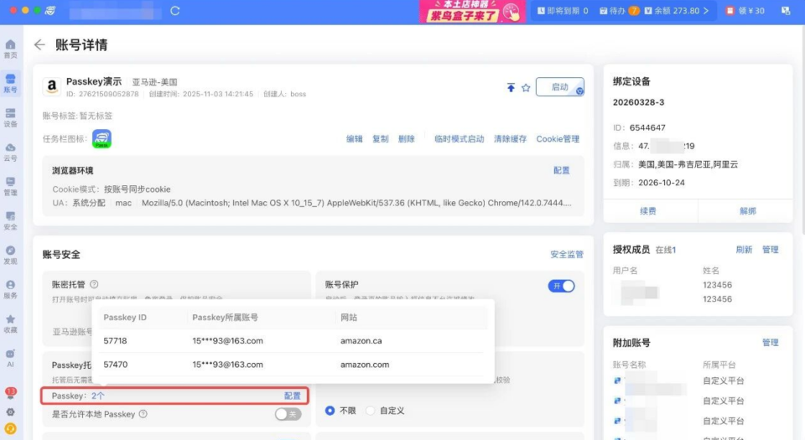Click Passkey ID 57718
The image size is (805, 440).
pyautogui.click(x=116, y=340)
